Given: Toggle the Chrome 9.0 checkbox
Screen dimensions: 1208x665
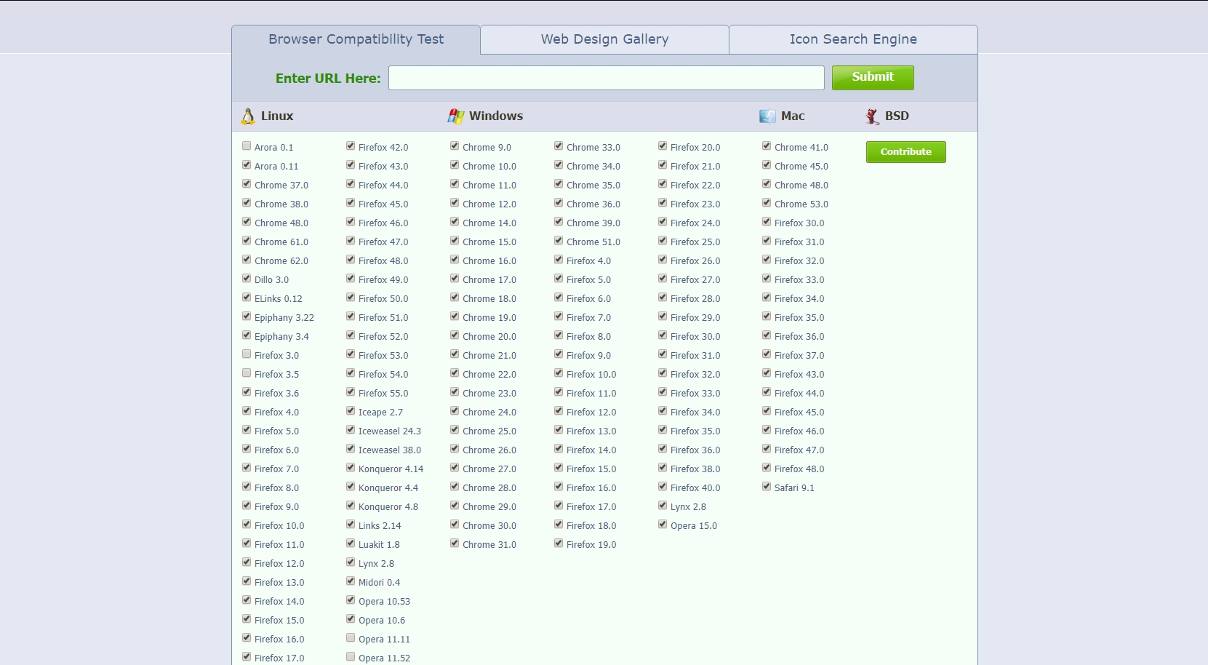Looking at the screenshot, I should coord(455,146).
